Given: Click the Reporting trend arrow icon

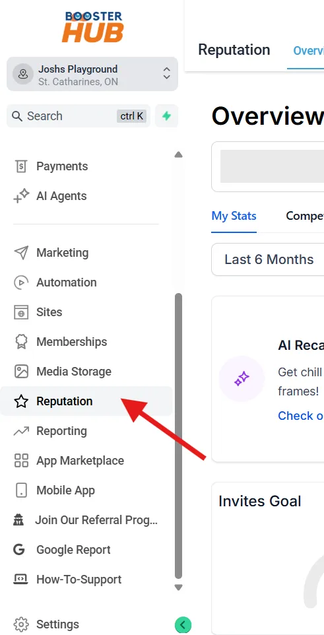Looking at the screenshot, I should (x=21, y=431).
